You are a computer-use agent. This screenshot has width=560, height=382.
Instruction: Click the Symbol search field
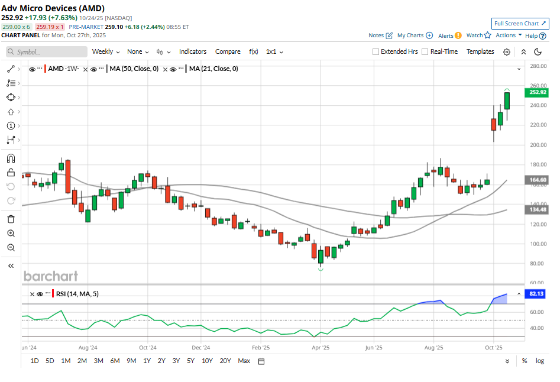(x=47, y=52)
